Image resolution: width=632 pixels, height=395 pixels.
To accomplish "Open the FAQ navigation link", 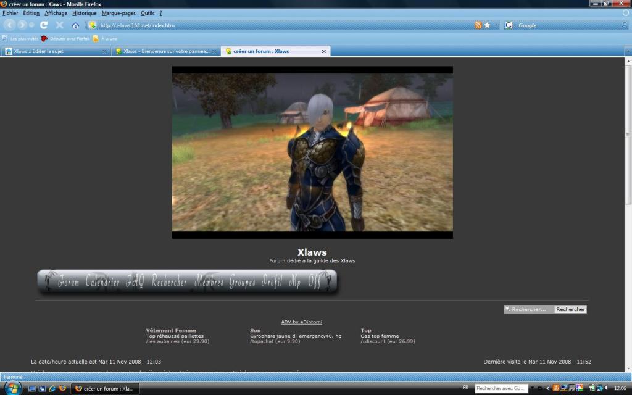I will [135, 281].
